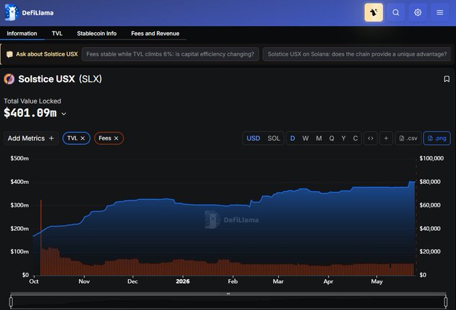Open the Stablecoin Info tab
Viewport: 456px width, 310px height.
pyautogui.click(x=97, y=34)
